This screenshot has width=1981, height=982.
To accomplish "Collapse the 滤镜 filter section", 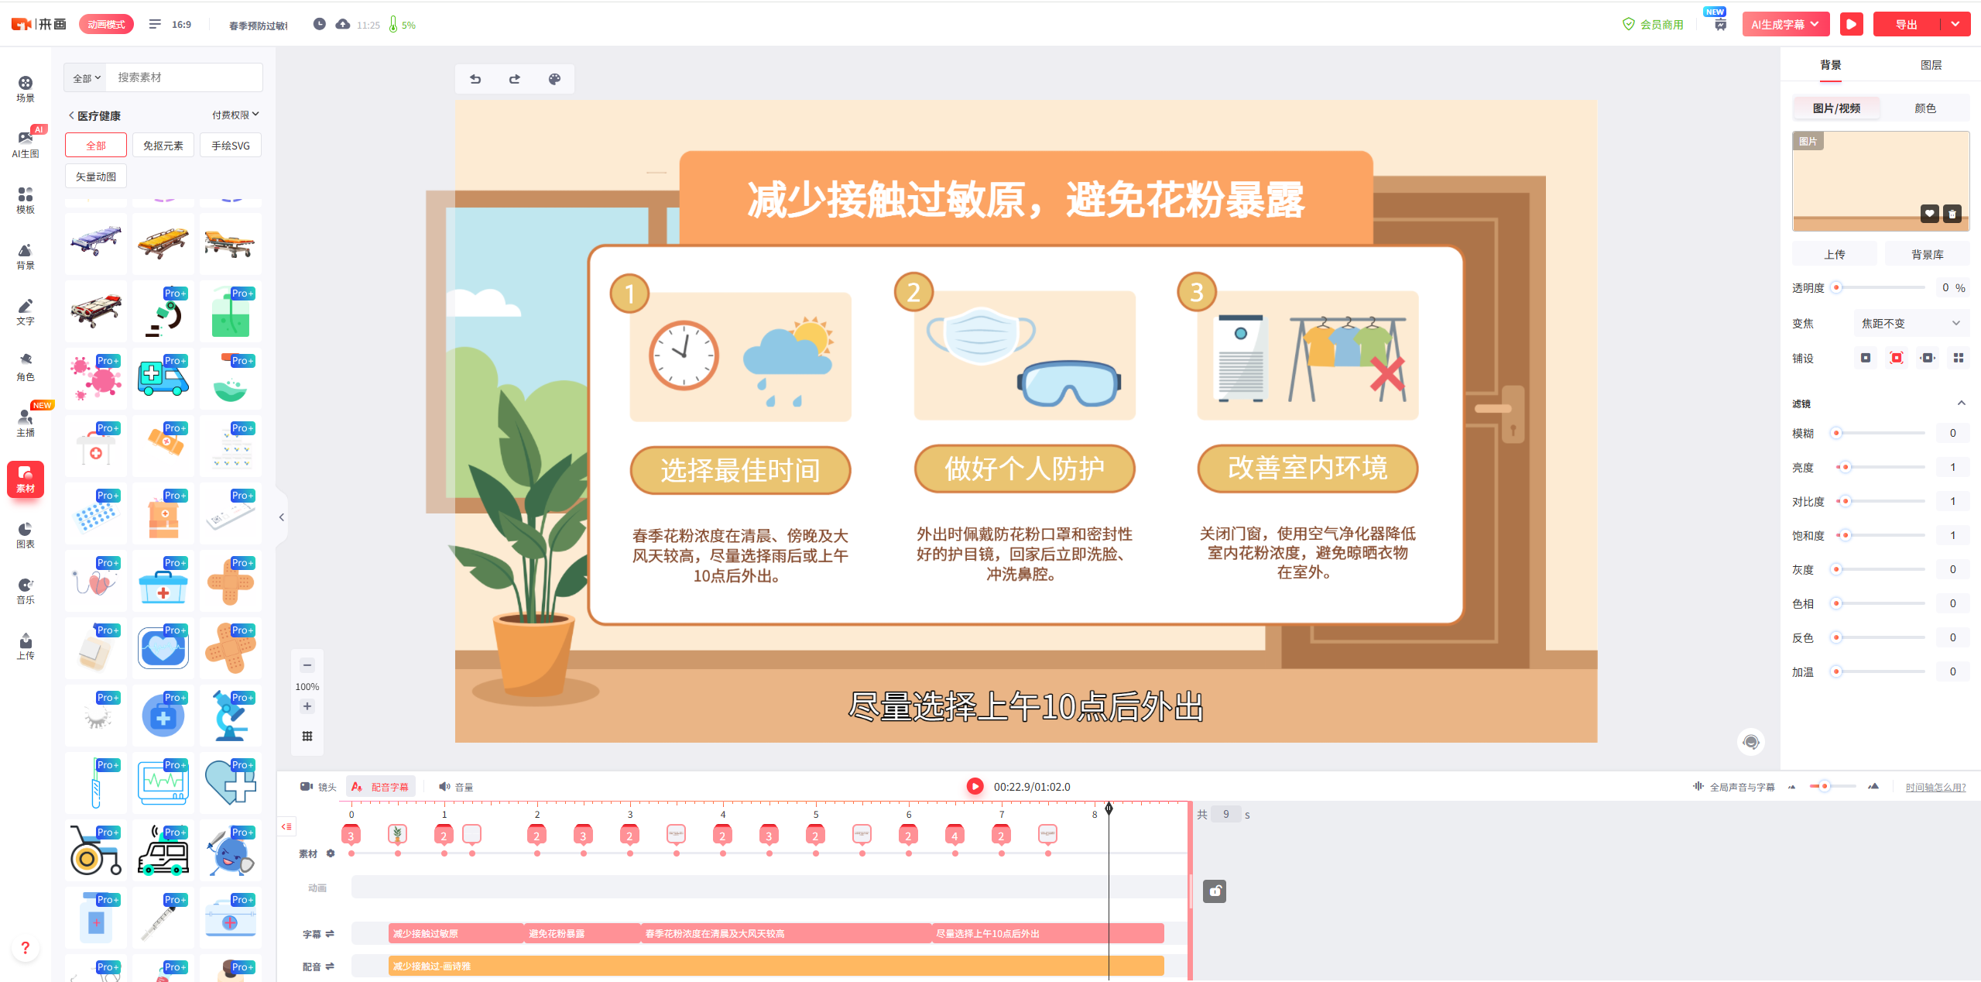I will [1961, 403].
